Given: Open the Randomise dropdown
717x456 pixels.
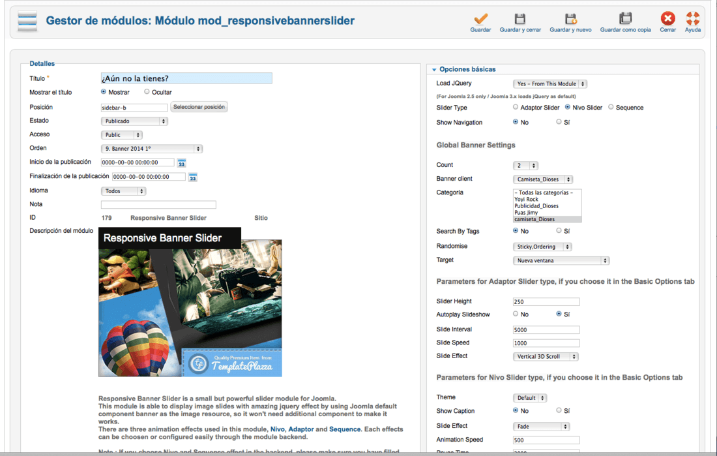Looking at the screenshot, I should click(542, 247).
